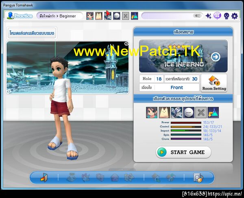Click the Power value 153/17
Image resolution: width=244 pixels, height=198 pixels.
(x=209, y=123)
